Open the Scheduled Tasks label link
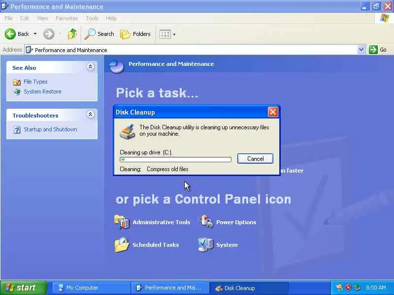Image resolution: width=394 pixels, height=295 pixels. 156,245
